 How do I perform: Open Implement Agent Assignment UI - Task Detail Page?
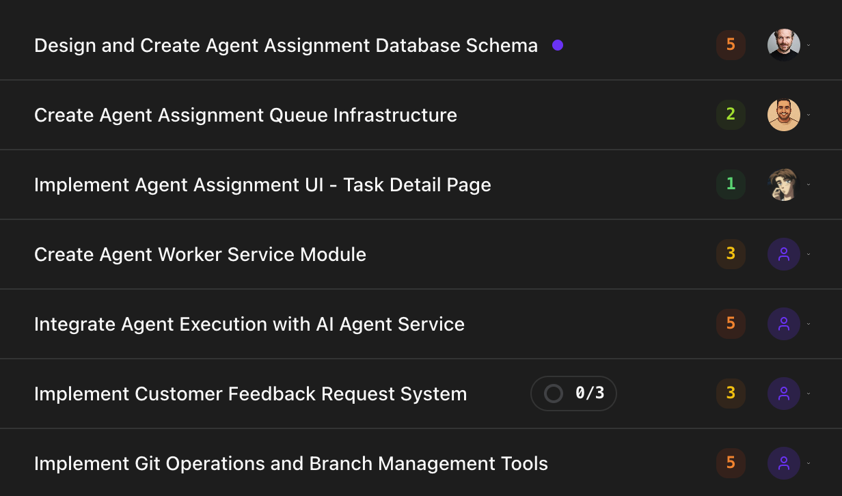pos(262,184)
